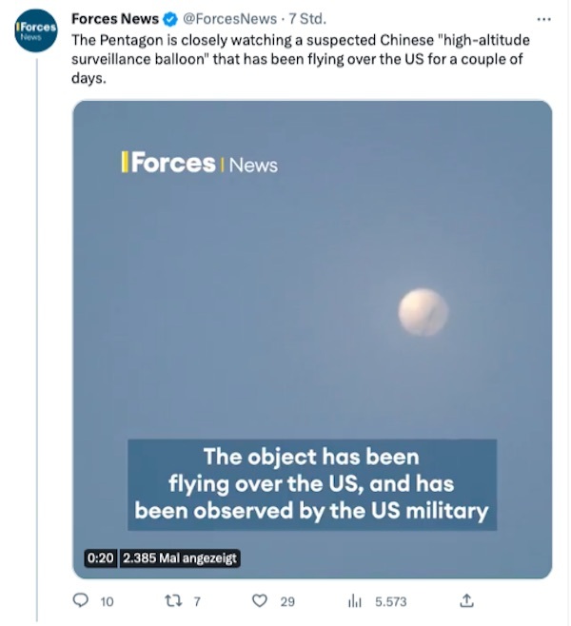Open the 7 Std. timestamp link
The width and height of the screenshot is (571, 626).
point(307,19)
